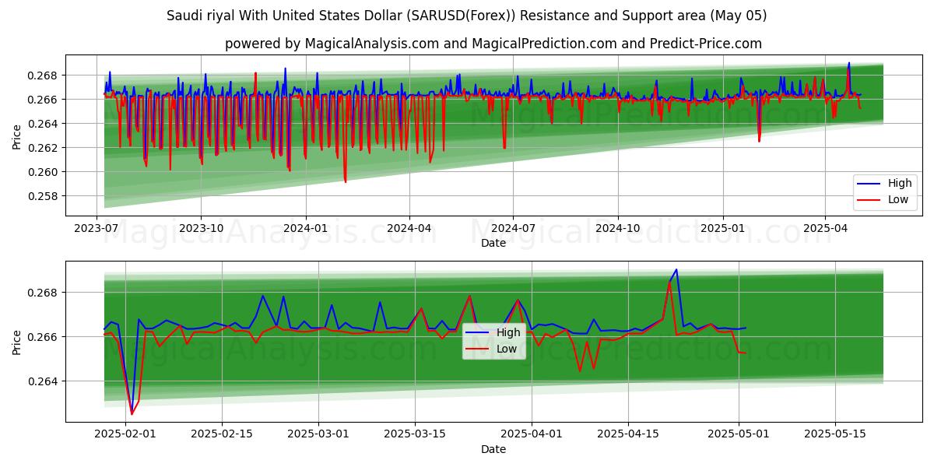Viewport: 934px width, 467px height.
Task: Click the 2025-03-01 date tick label
Action: (x=319, y=434)
